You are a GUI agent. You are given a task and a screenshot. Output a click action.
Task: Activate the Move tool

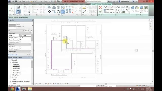(x=50, y=12)
